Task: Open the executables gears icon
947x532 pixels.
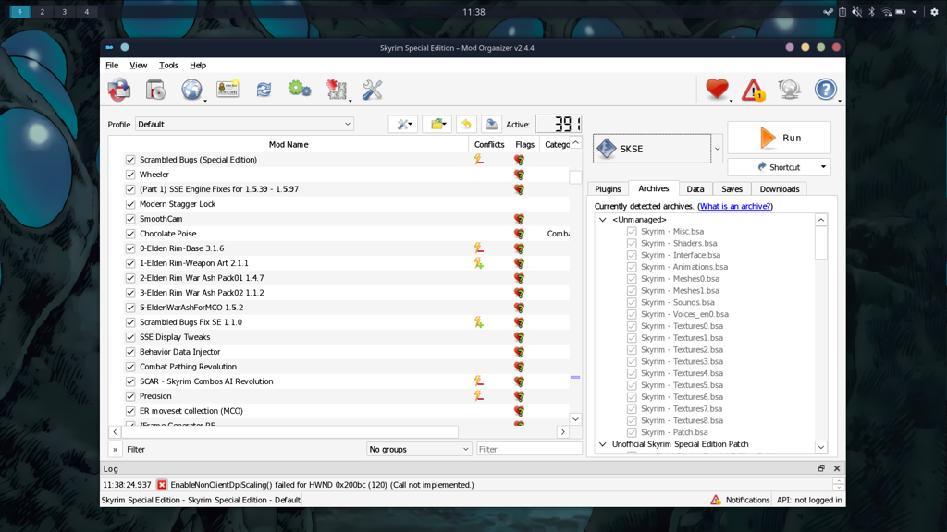Action: click(300, 90)
